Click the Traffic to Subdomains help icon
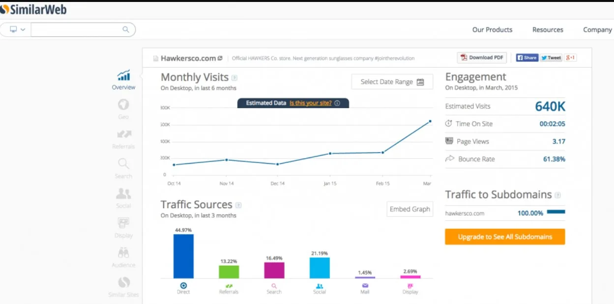Screen dimensions: 614x304 (557, 195)
